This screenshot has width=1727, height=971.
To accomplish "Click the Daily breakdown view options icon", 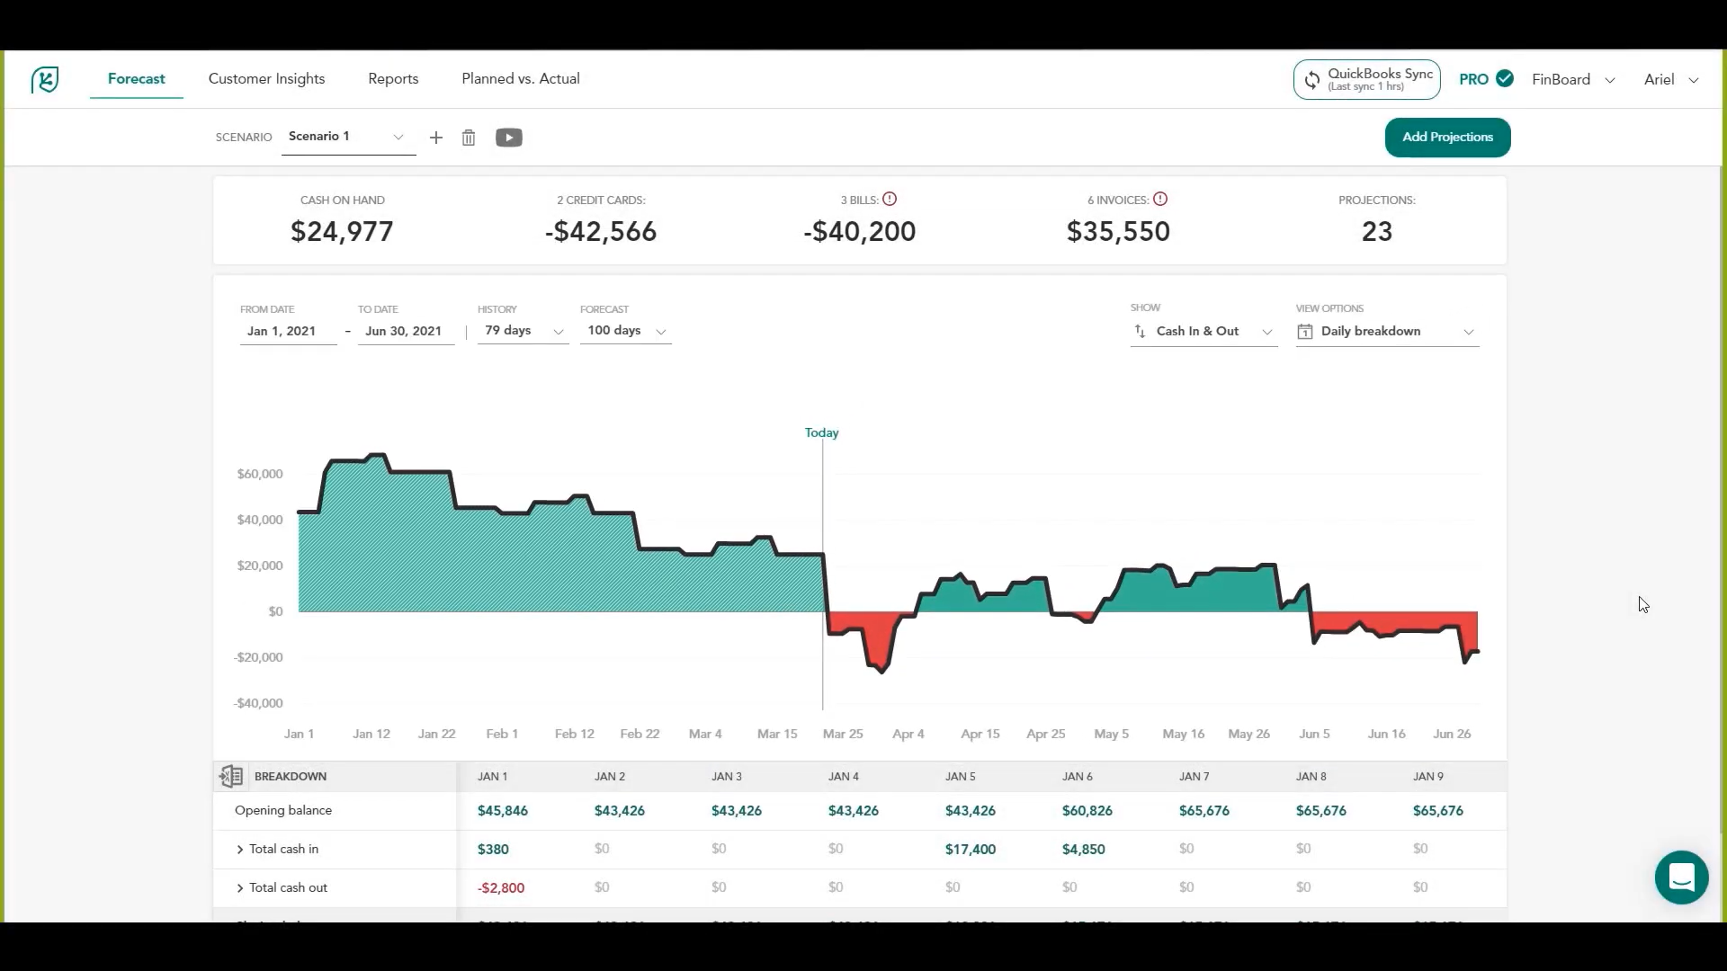I will coord(1305,331).
